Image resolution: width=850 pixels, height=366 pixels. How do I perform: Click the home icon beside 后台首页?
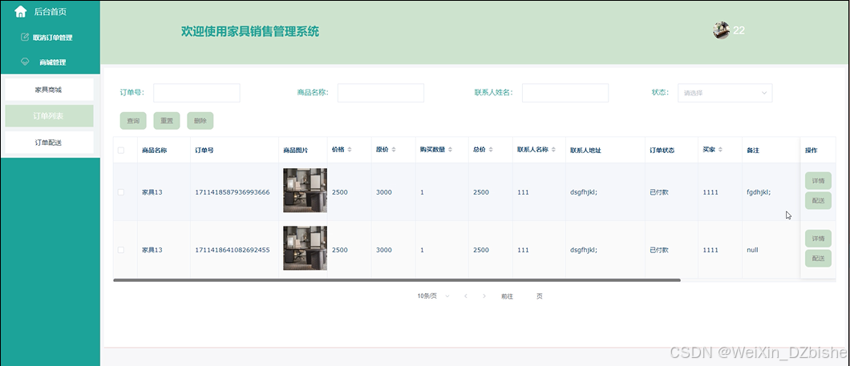(20, 11)
